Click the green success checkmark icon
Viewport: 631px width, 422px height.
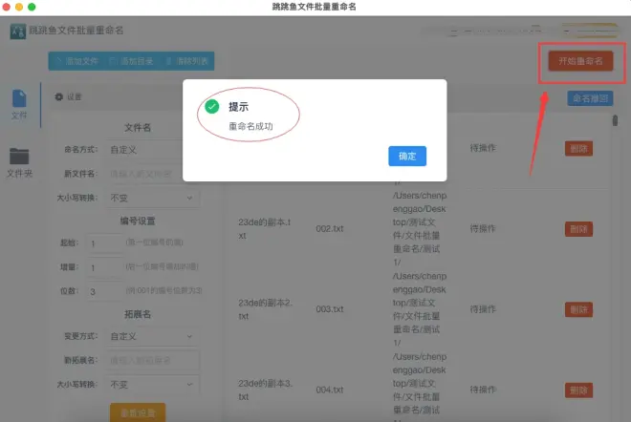pos(212,107)
